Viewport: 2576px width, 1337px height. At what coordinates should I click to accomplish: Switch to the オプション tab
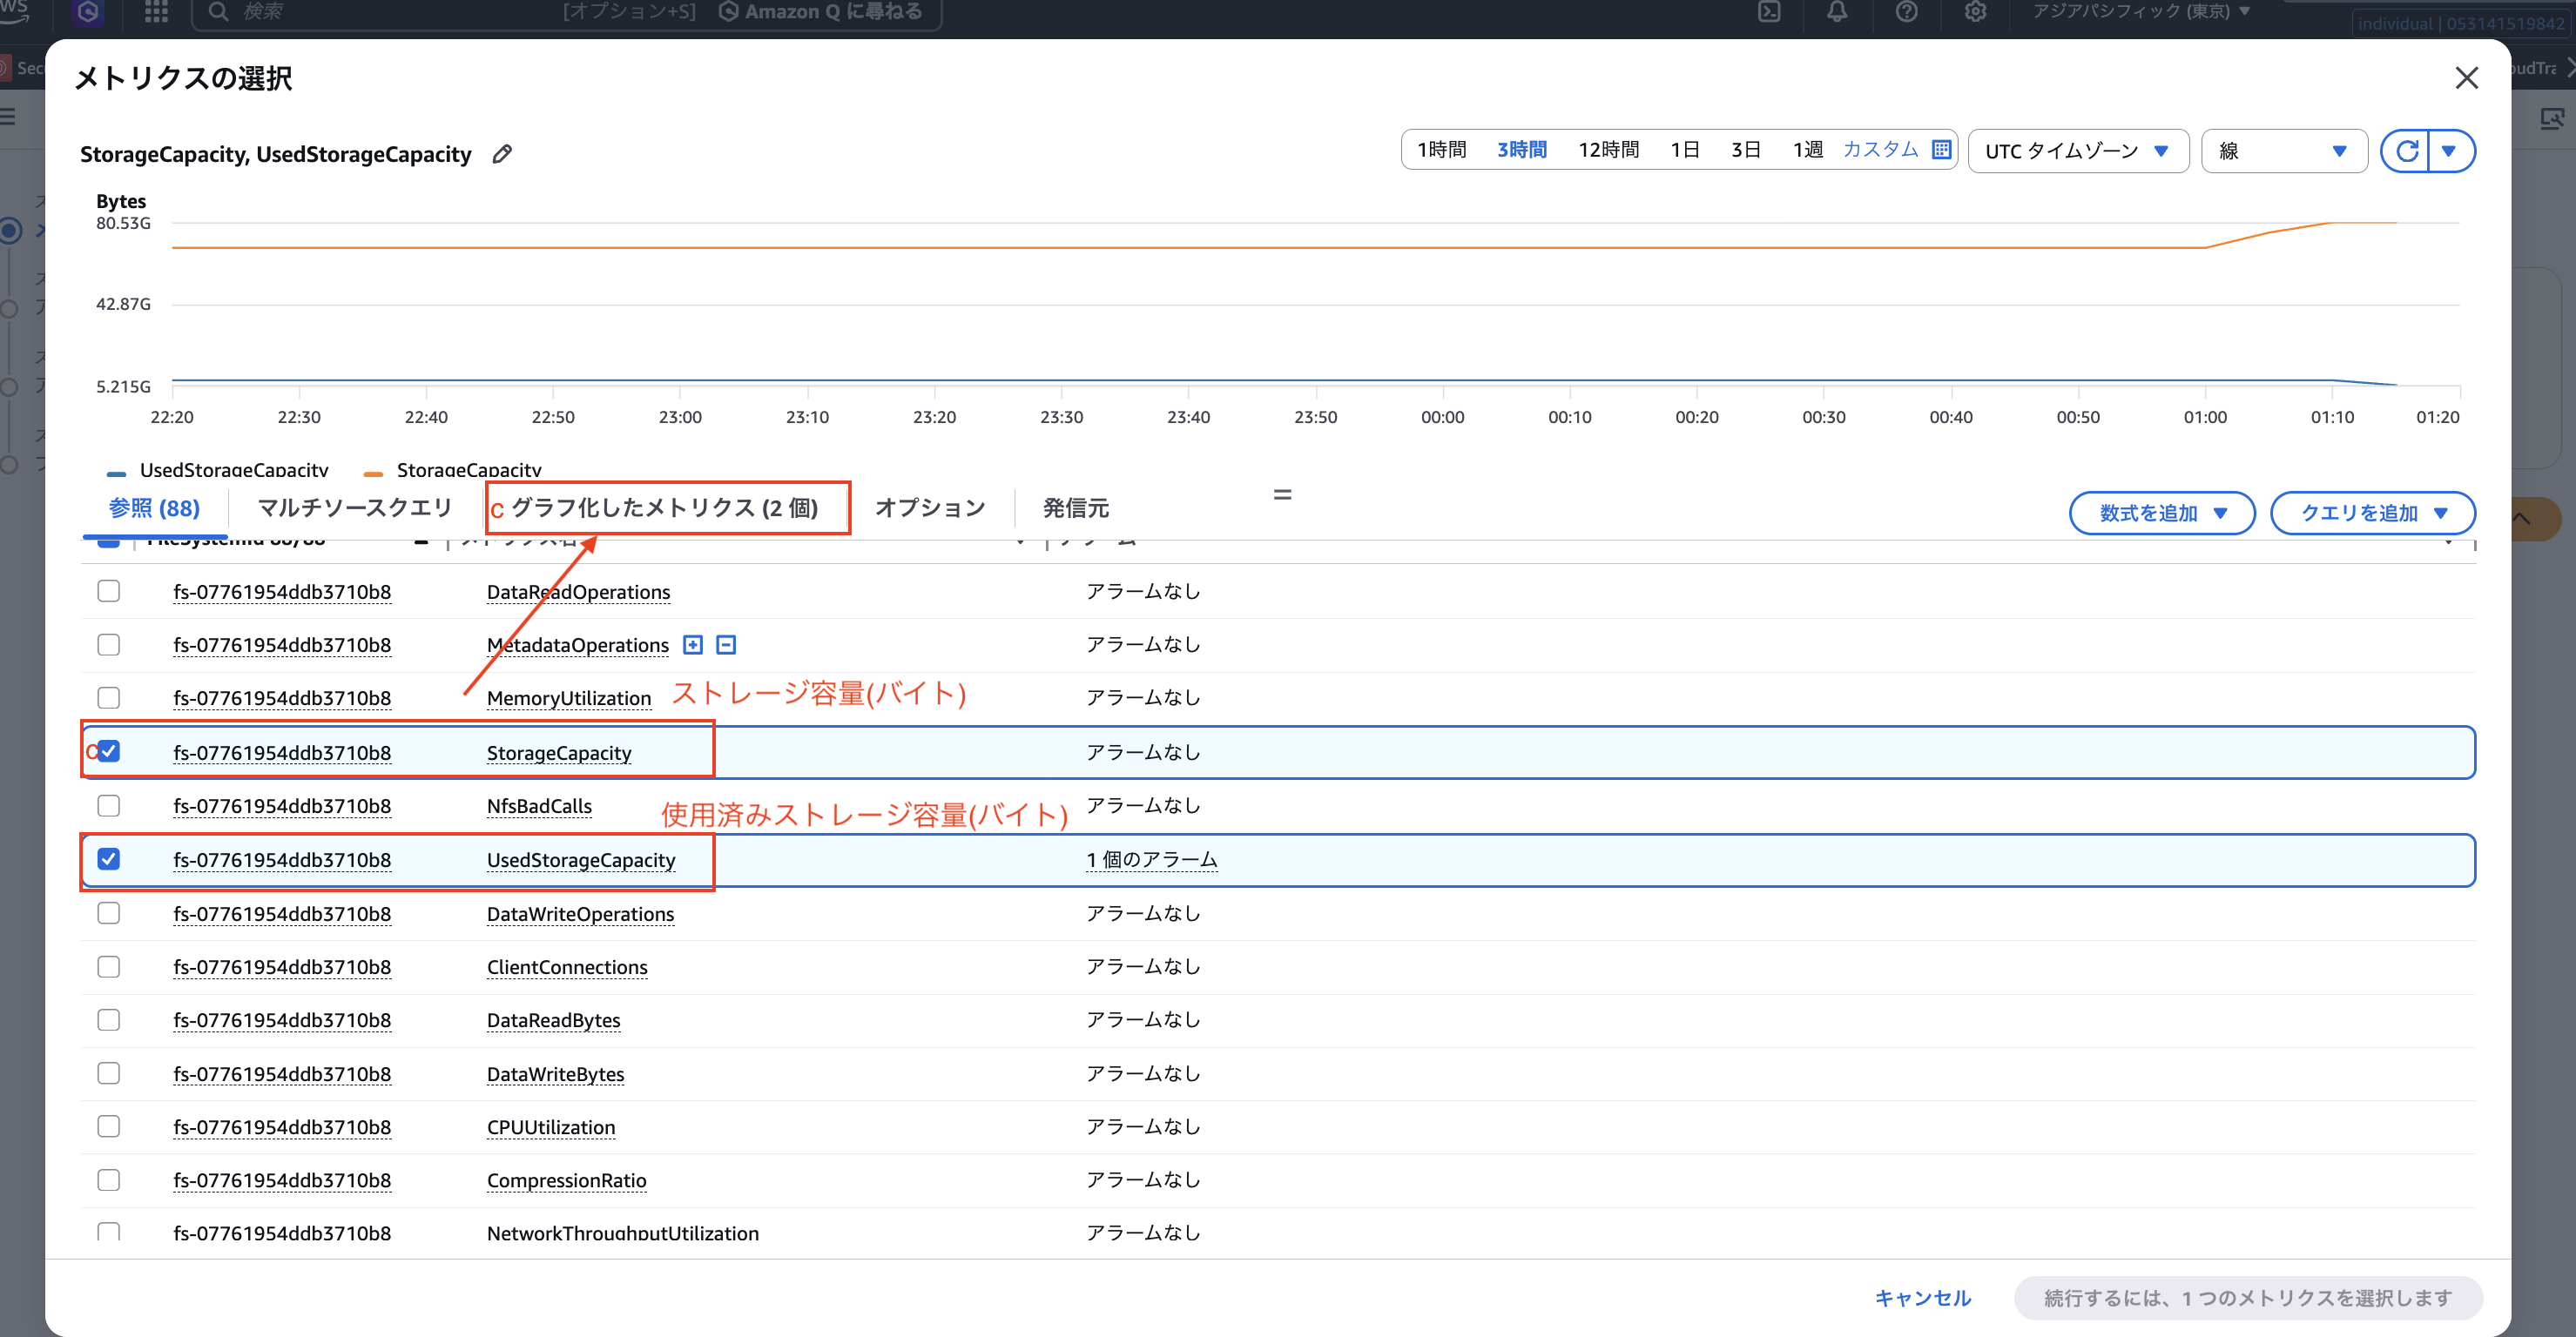pyautogui.click(x=929, y=507)
